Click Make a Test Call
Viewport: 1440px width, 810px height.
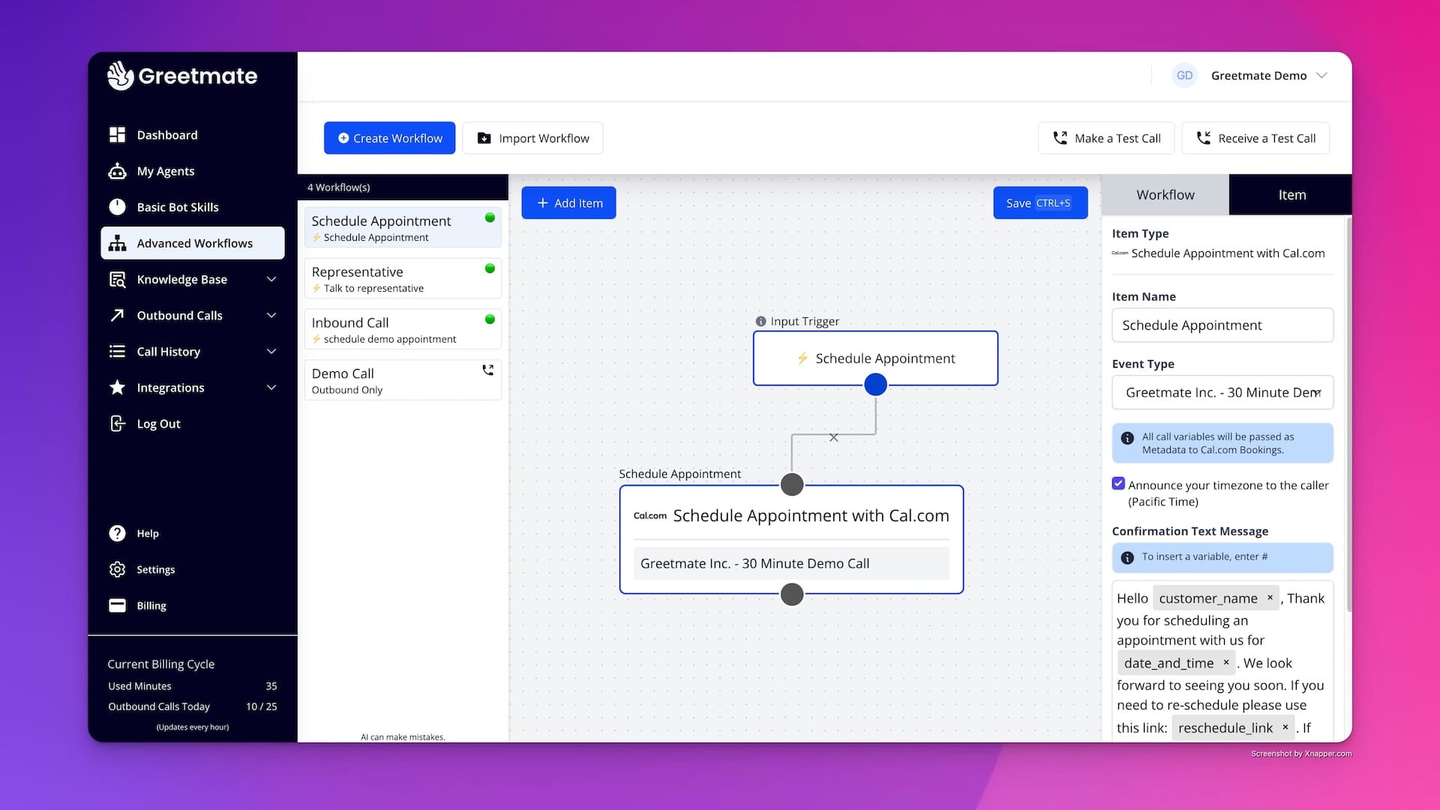1106,138
